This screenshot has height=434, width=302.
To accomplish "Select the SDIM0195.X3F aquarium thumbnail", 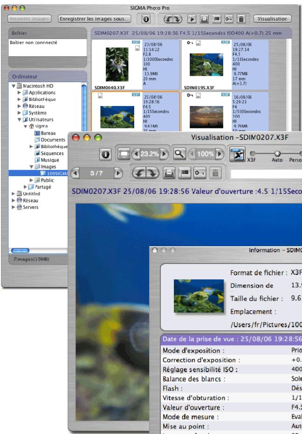I will pyautogui.click(x=206, y=64).
